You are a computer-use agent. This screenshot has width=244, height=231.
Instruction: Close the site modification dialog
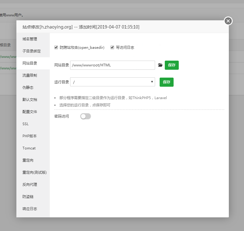pyautogui.click(x=228, y=21)
